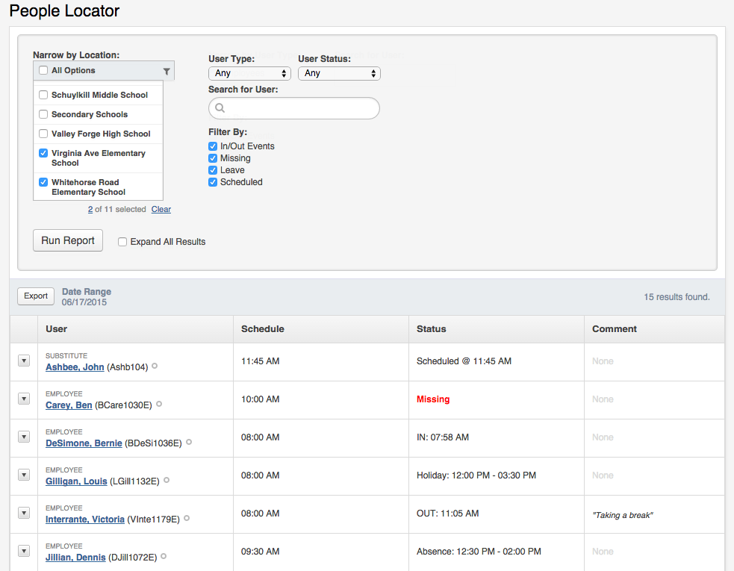The height and width of the screenshot is (571, 734).
Task: Open the User Type dropdown
Action: point(249,73)
